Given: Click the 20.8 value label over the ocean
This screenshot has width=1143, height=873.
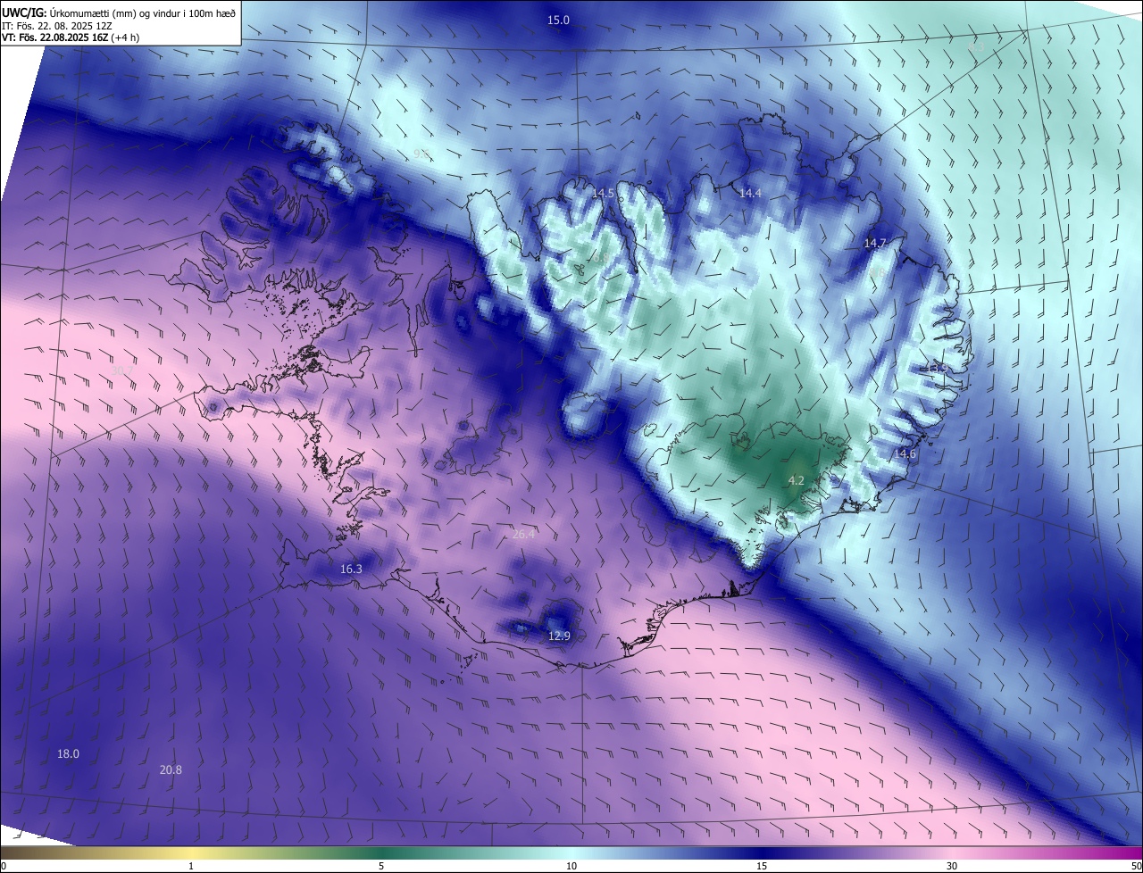Looking at the screenshot, I should click(171, 769).
